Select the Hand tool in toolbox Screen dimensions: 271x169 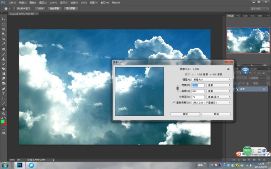(x=4, y=109)
